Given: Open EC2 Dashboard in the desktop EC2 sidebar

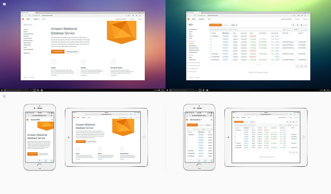Looking at the screenshot, I should tap(193, 29).
